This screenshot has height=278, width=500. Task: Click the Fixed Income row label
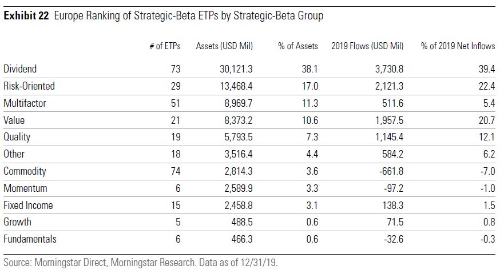coord(27,205)
